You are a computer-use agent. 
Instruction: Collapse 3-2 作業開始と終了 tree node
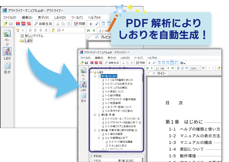click(x=99, y=138)
